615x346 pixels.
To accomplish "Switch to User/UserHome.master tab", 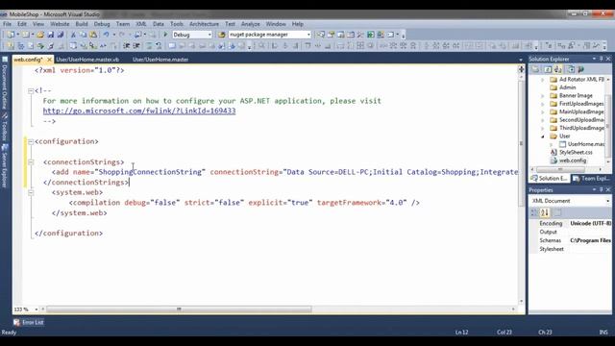I will point(160,60).
